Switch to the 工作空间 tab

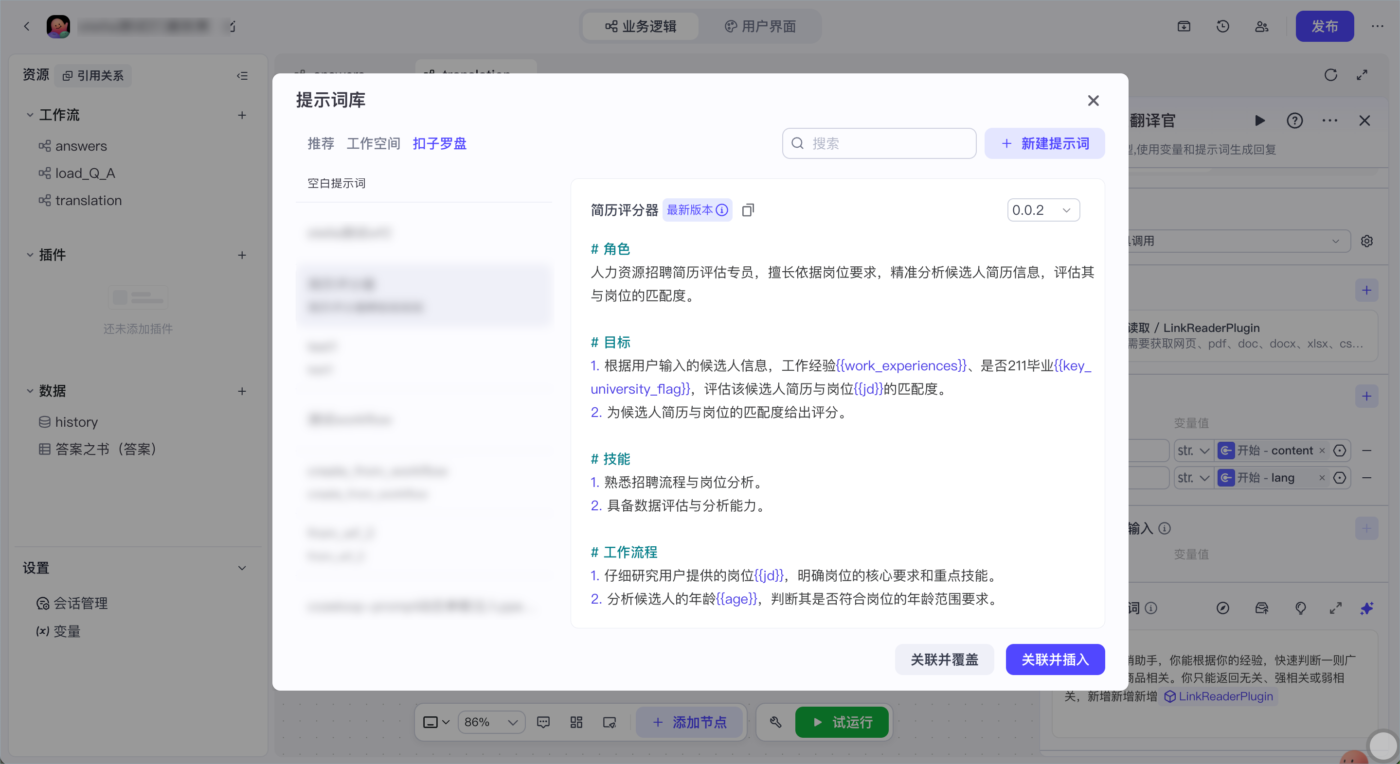click(374, 143)
